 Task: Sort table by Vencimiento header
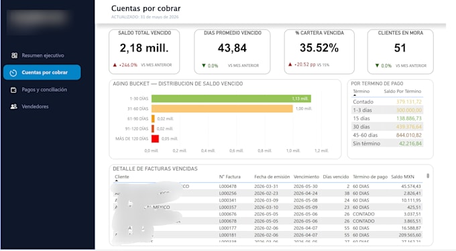[x=306, y=177]
